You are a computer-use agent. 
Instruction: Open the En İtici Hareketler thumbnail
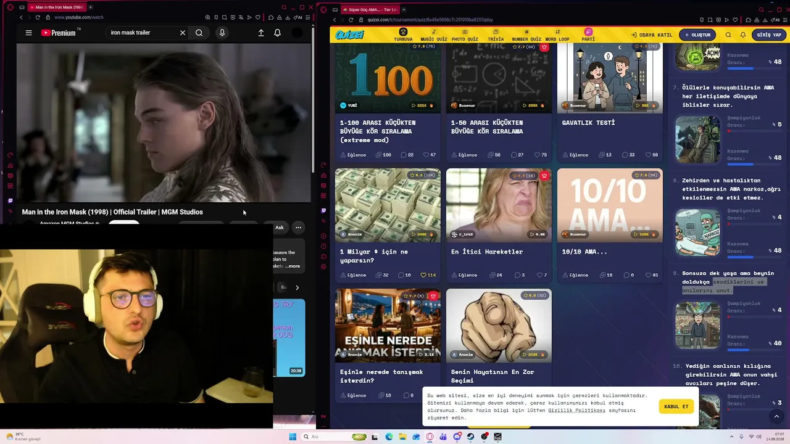[499, 204]
